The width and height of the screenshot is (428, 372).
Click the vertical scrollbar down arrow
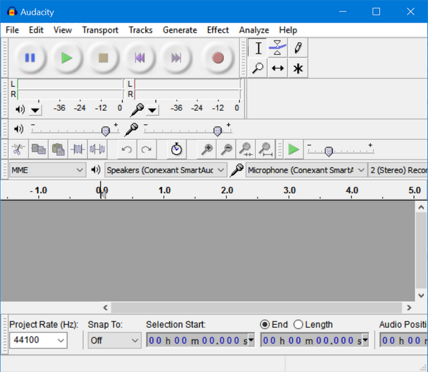point(421,295)
